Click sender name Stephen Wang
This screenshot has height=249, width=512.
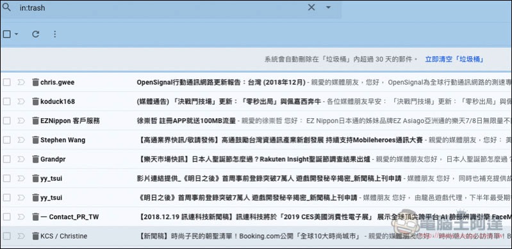pos(63,140)
